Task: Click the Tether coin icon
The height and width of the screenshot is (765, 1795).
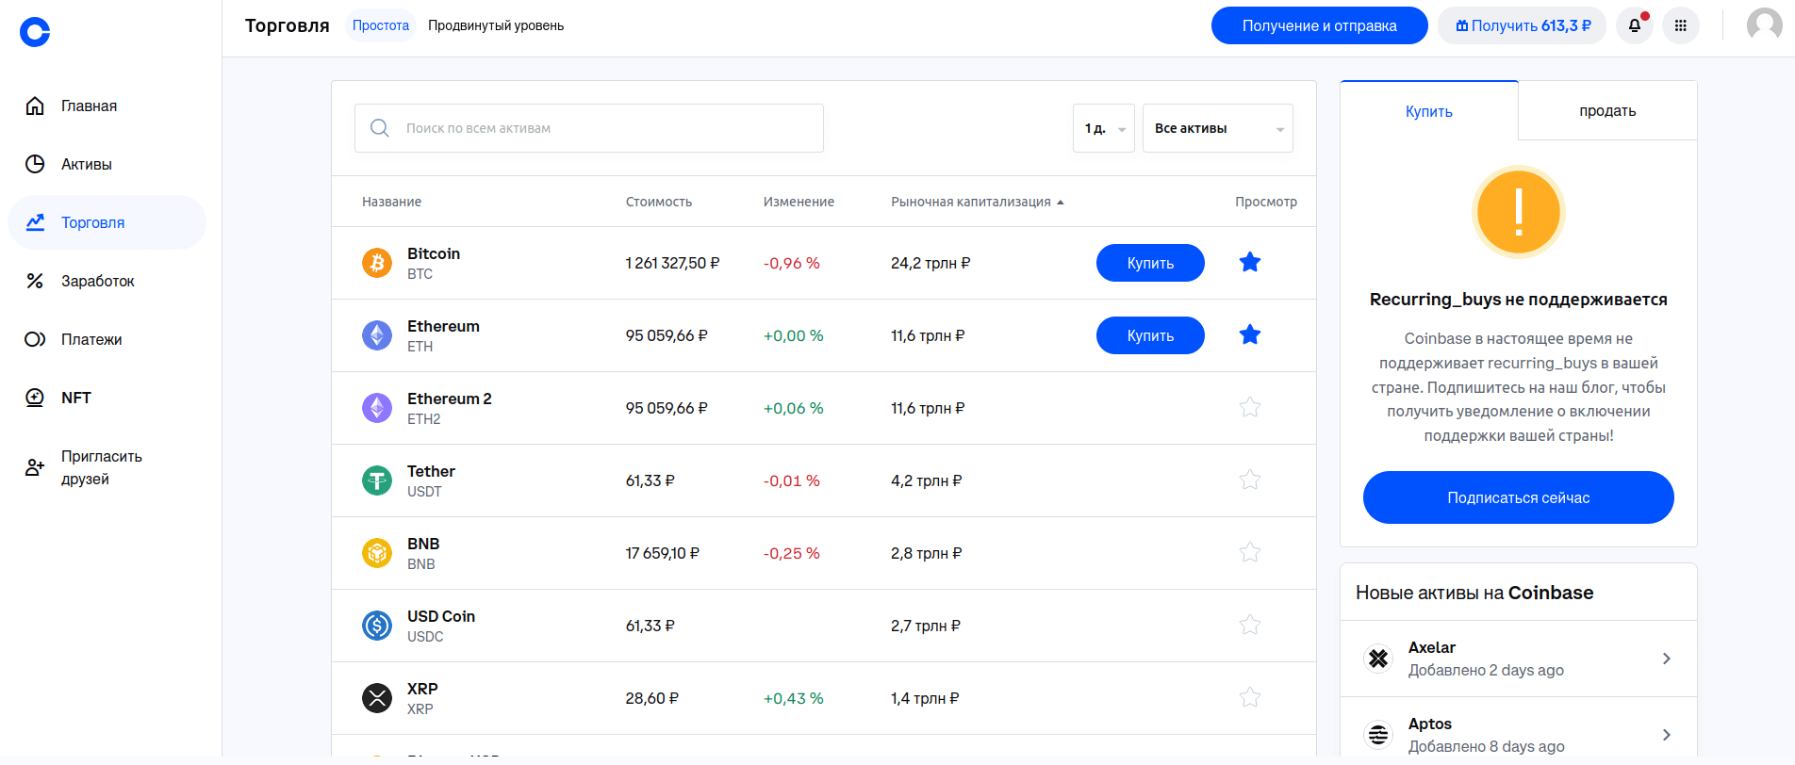Action: coord(377,480)
